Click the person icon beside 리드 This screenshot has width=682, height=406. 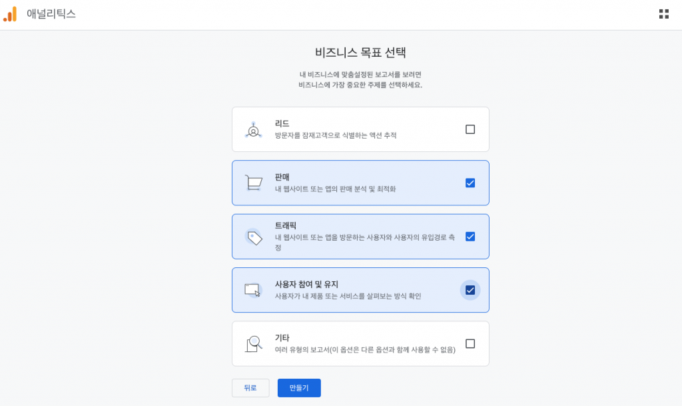coord(253,129)
